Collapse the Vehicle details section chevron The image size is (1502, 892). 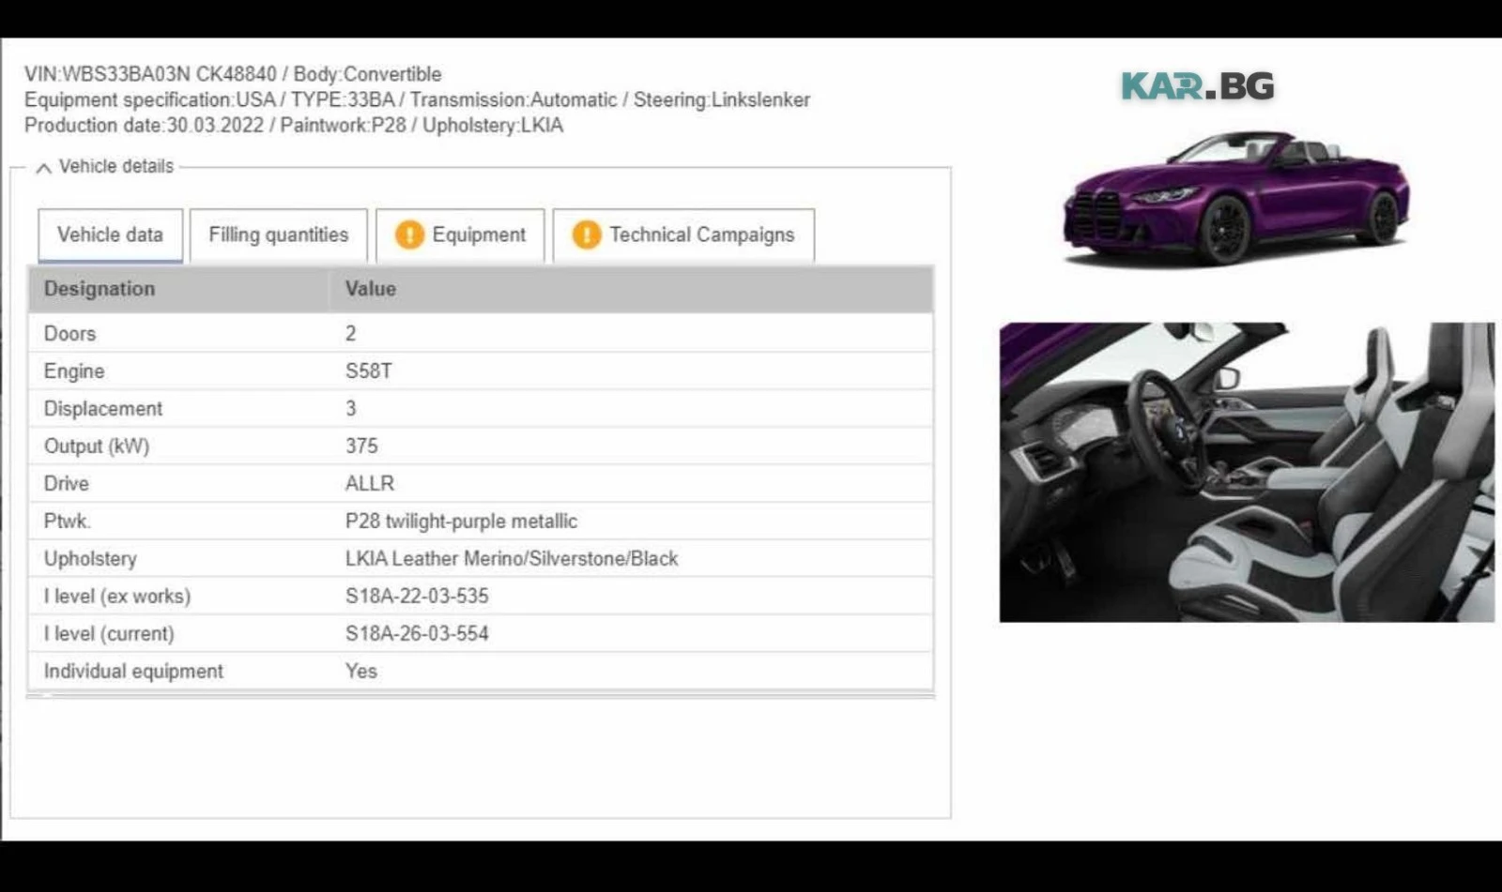pos(43,168)
